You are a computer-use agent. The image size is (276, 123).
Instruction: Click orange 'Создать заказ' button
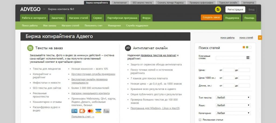click(211, 17)
